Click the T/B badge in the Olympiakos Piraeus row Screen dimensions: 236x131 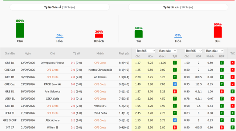point(175,63)
